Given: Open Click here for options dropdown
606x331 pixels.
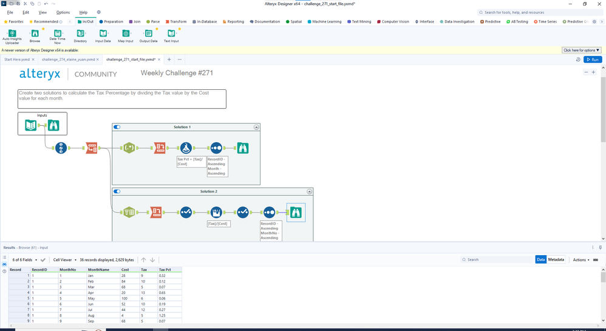Looking at the screenshot, I should pyautogui.click(x=581, y=50).
